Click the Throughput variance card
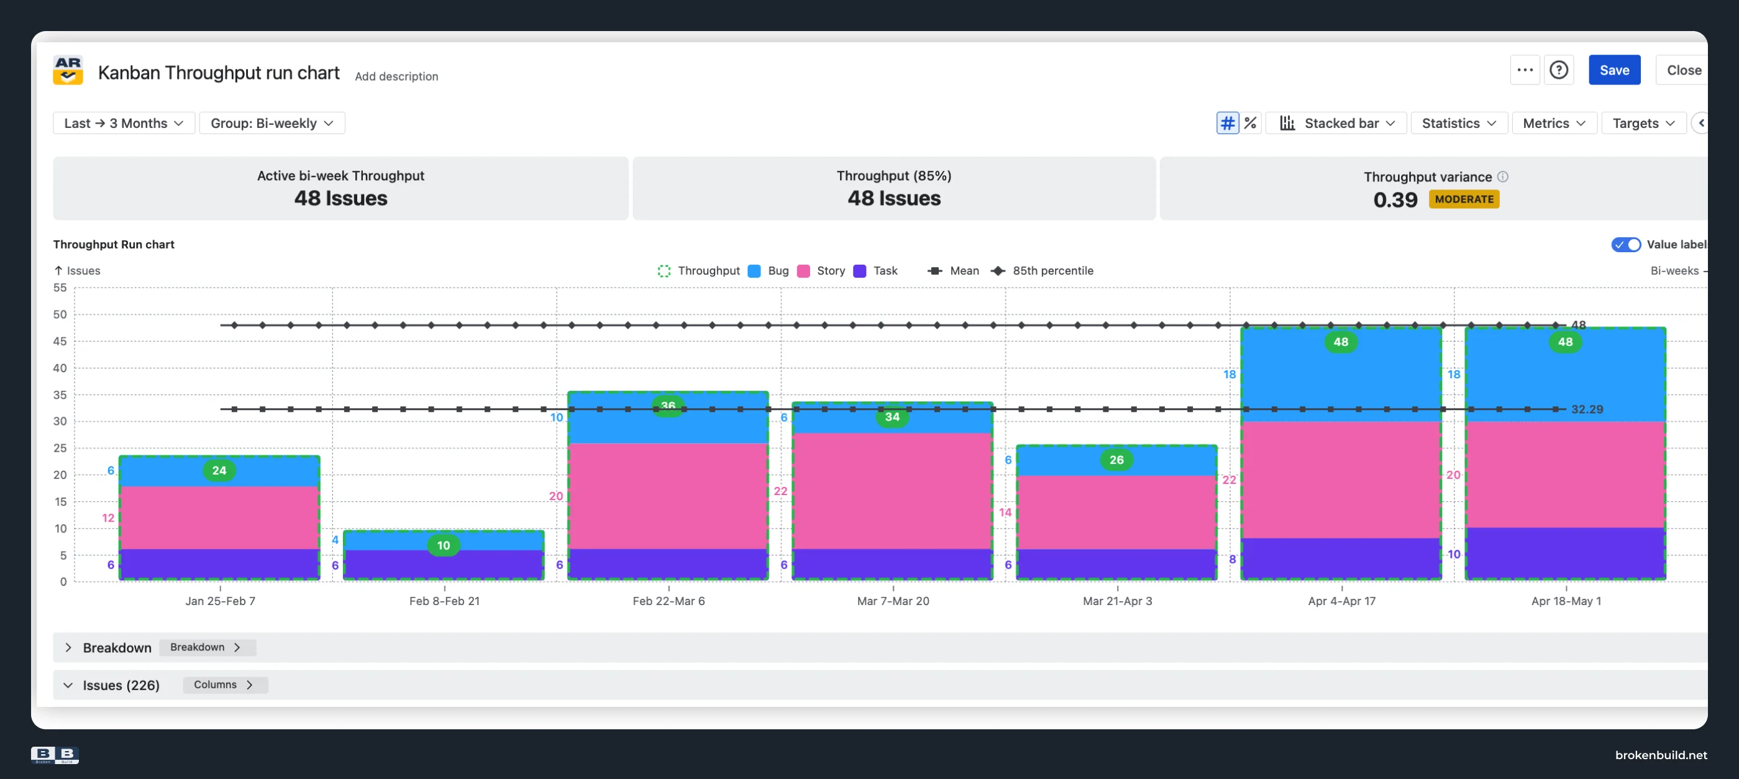The height and width of the screenshot is (779, 1739). click(x=1434, y=188)
